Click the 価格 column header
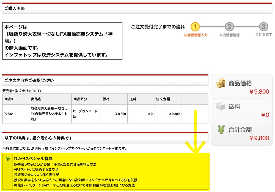The height and width of the screenshot is (192, 275). [x=114, y=99]
